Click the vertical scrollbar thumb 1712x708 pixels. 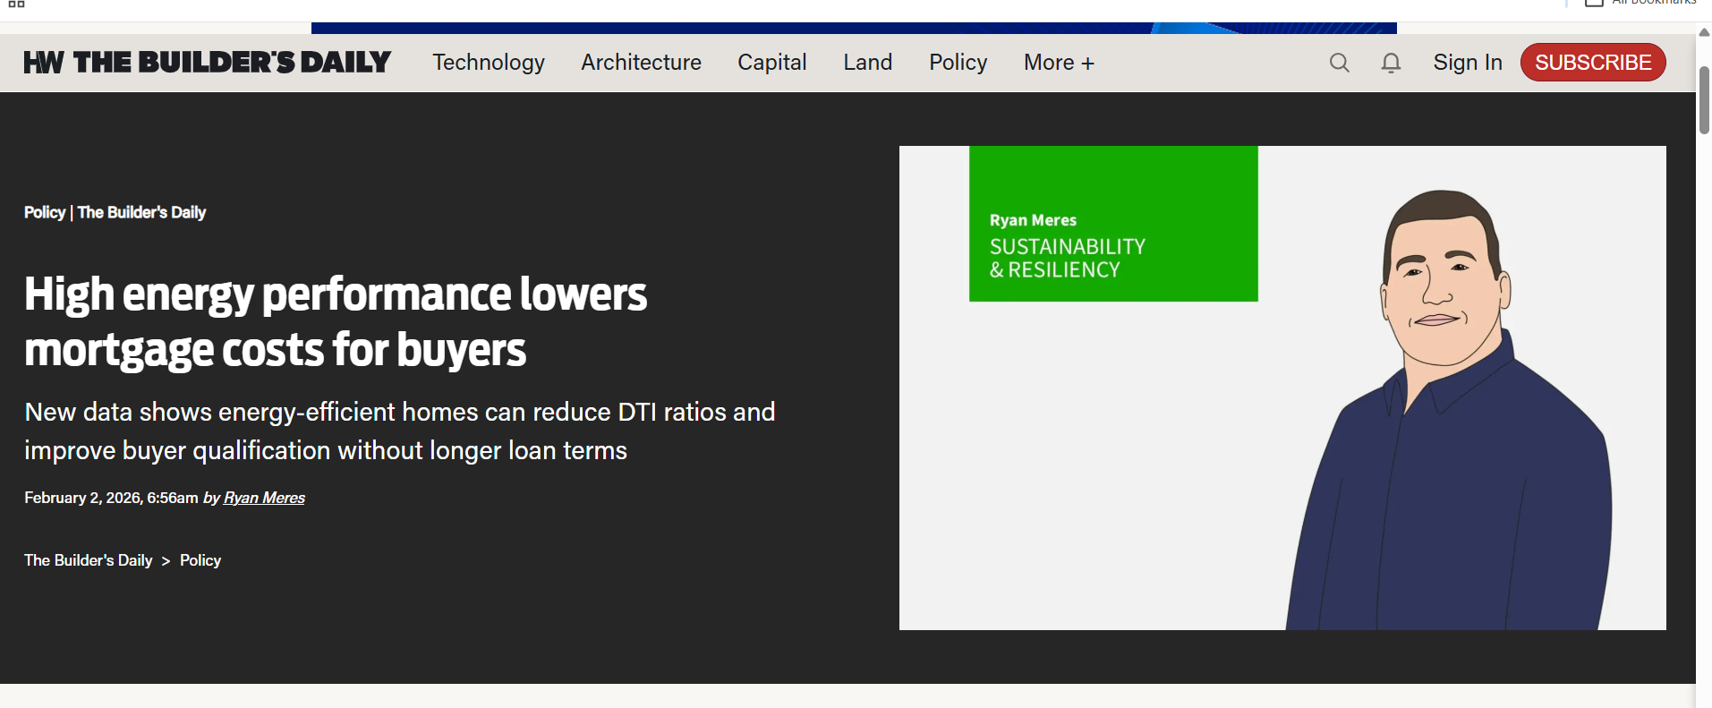1704,98
